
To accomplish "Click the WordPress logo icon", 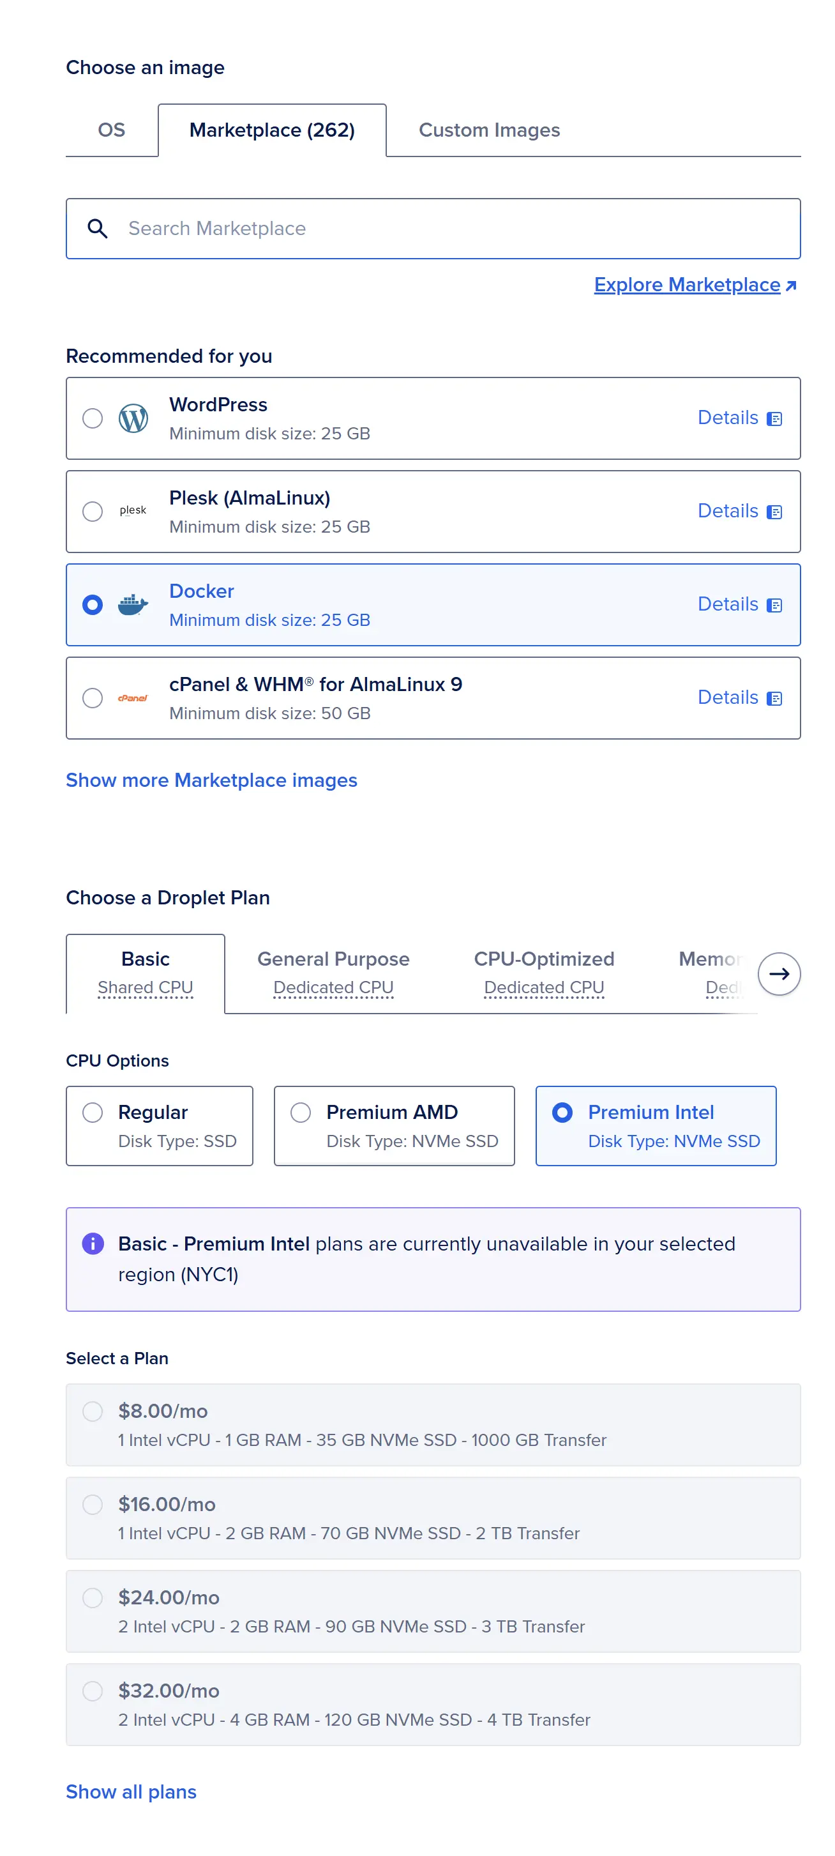I will [133, 418].
